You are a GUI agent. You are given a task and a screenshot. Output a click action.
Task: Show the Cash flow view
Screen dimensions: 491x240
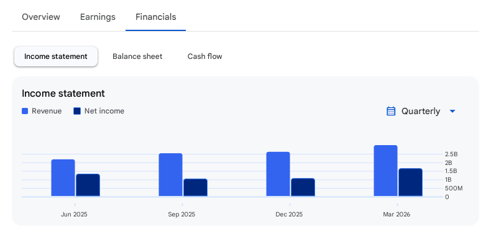point(205,56)
